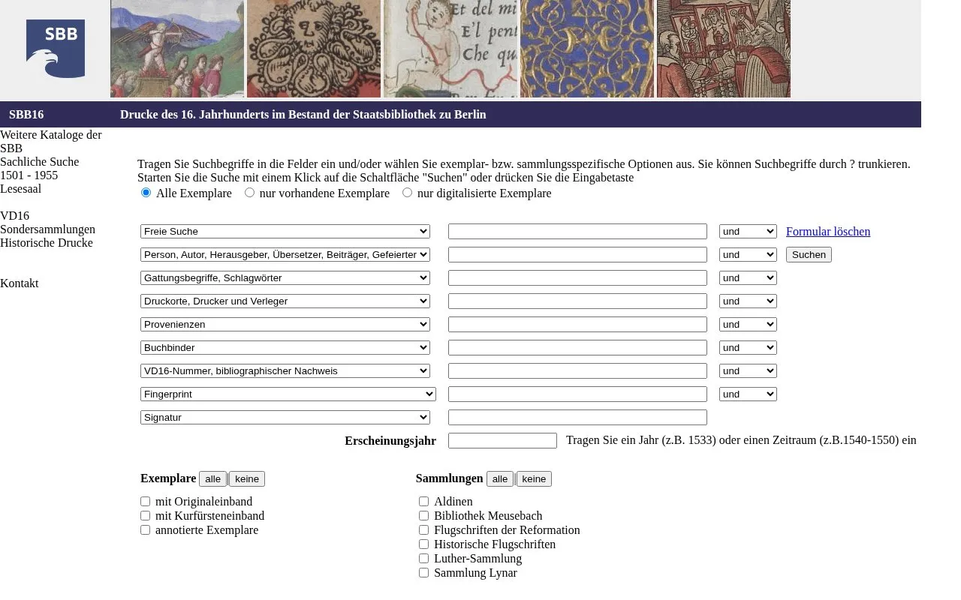The height and width of the screenshot is (600, 961).
Task: Go to Lesesaal in the sidebar
Action: pos(21,189)
